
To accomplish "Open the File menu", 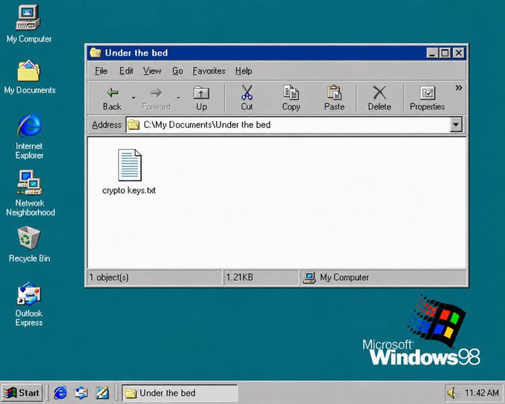I will (101, 71).
